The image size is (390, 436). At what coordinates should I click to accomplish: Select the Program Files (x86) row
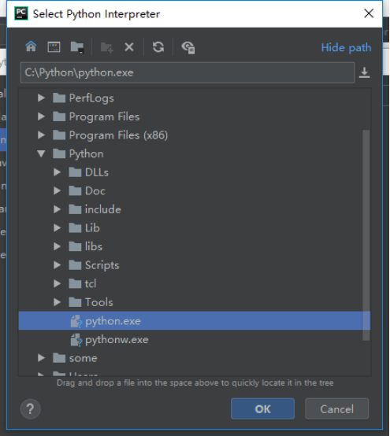point(195,135)
